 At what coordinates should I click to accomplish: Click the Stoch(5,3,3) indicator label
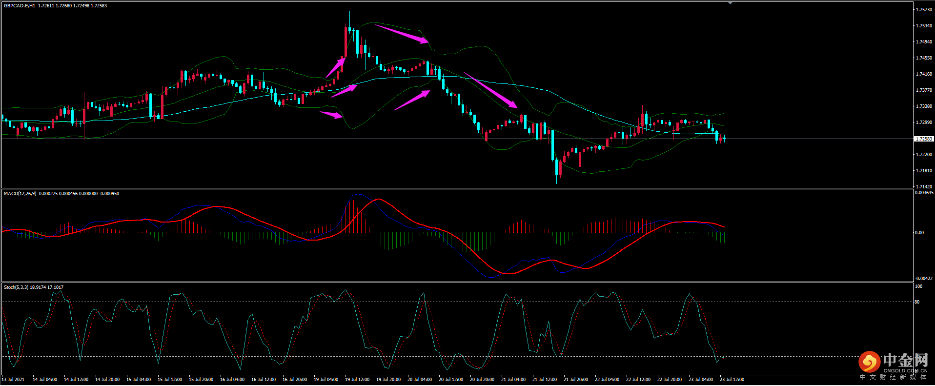16,287
